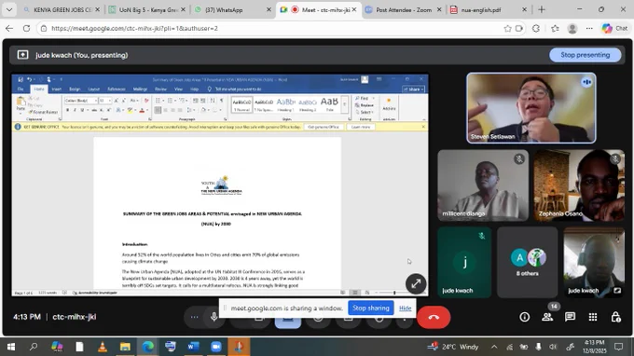This screenshot has height=356, width=634.
Task: Open Word from the taskbar
Action: click(193, 347)
